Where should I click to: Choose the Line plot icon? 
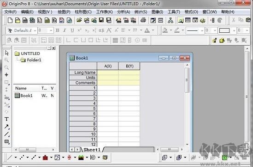[10, 157]
